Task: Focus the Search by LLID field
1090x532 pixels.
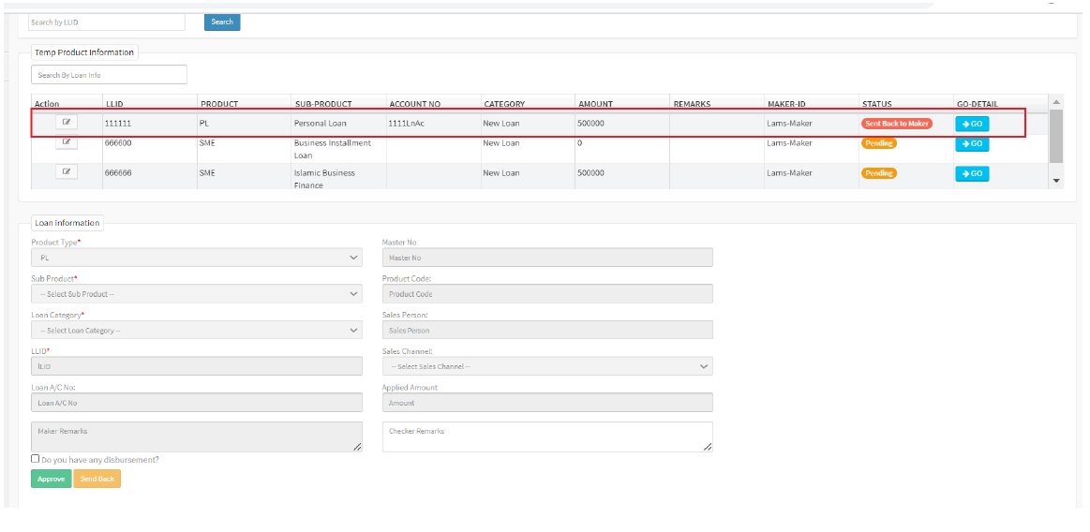Action: (x=106, y=22)
